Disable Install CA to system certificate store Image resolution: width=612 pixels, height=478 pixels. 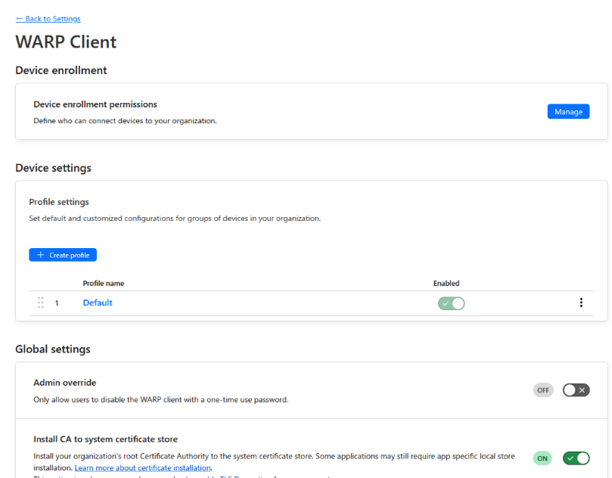coord(576,458)
